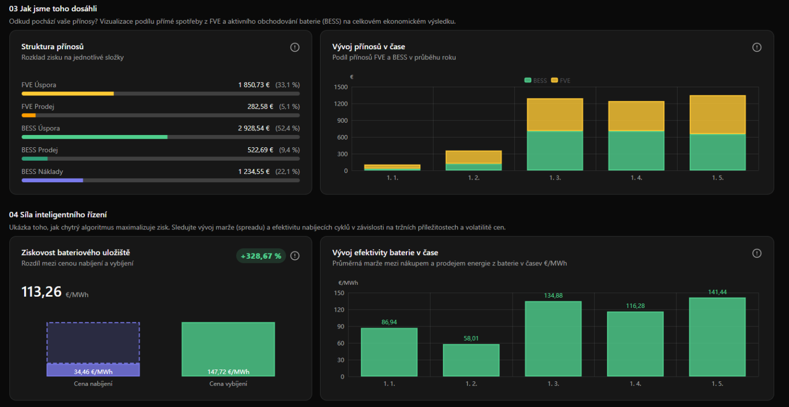
Task: Click the "FVE Úspora" row label
Action: point(39,85)
